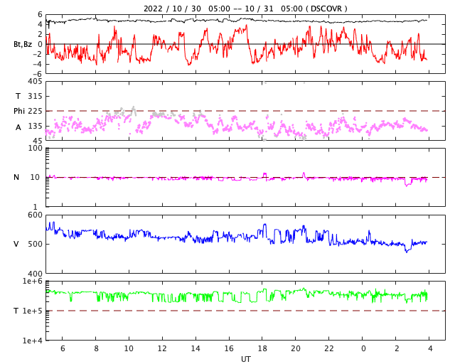This screenshot has height=364, width=455.
Task: Click the '1e+4' temperature tick
Action: click(x=33, y=341)
